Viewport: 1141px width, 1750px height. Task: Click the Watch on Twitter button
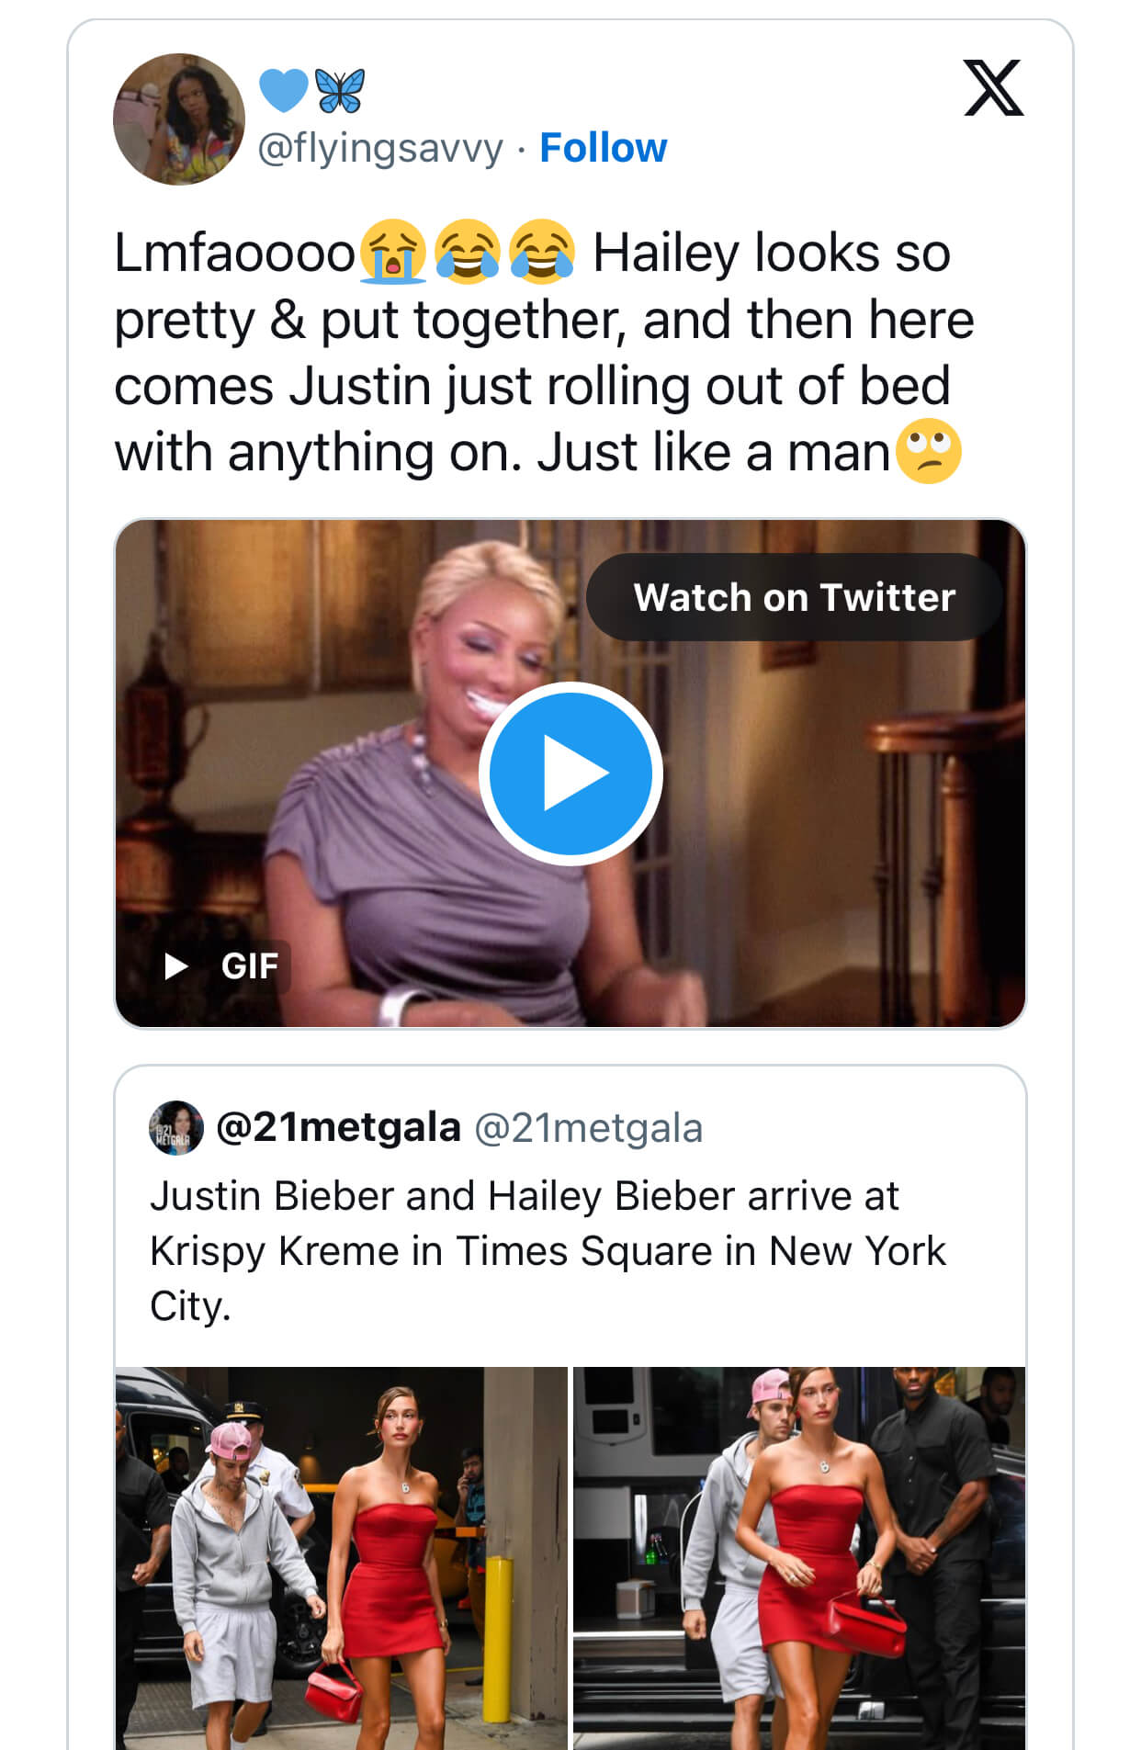(794, 597)
